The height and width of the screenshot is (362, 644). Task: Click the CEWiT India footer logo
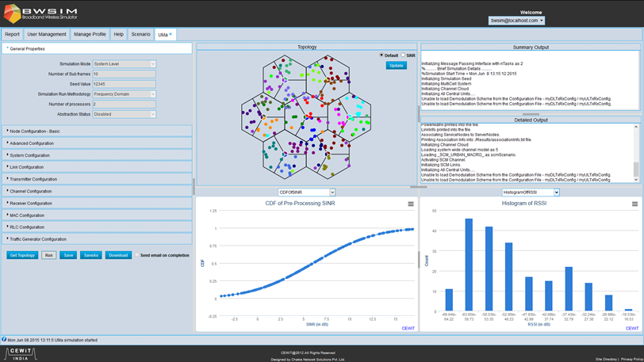pos(21,354)
